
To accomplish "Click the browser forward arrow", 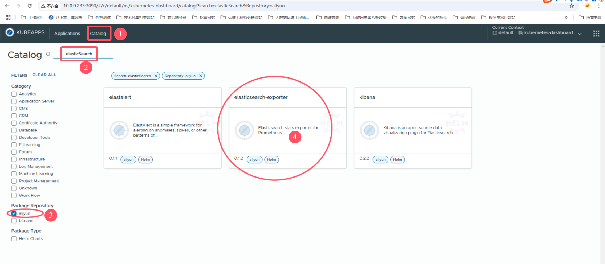I will 18,6.
